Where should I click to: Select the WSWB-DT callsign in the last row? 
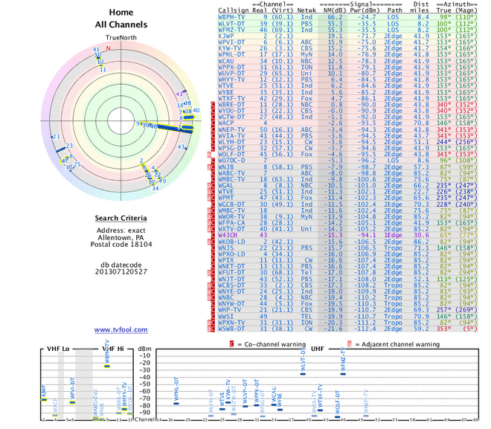[x=231, y=329]
